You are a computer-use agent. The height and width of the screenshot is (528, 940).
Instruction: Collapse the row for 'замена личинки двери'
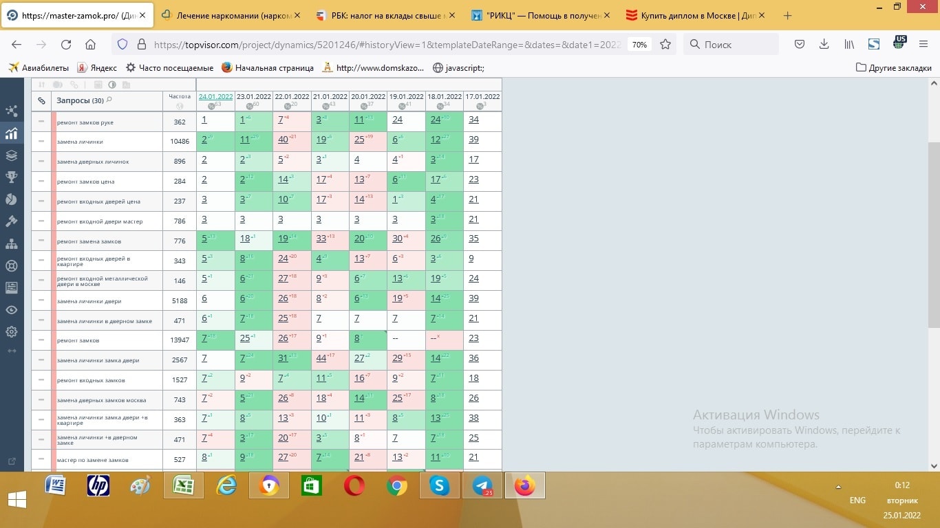click(41, 301)
